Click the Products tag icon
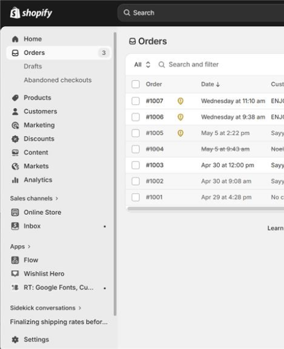Image resolution: width=284 pixels, height=349 pixels. [x=15, y=98]
